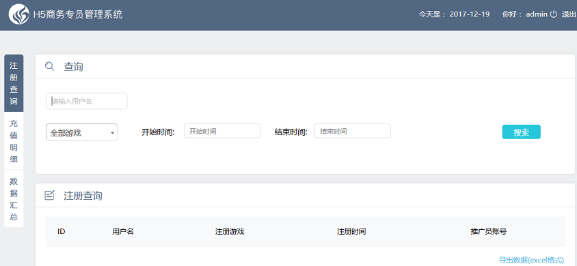Click the 推广员账号 column header
This screenshot has height=266, width=577.
(488, 231)
